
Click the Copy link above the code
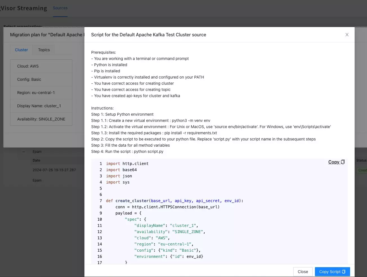pos(336,162)
